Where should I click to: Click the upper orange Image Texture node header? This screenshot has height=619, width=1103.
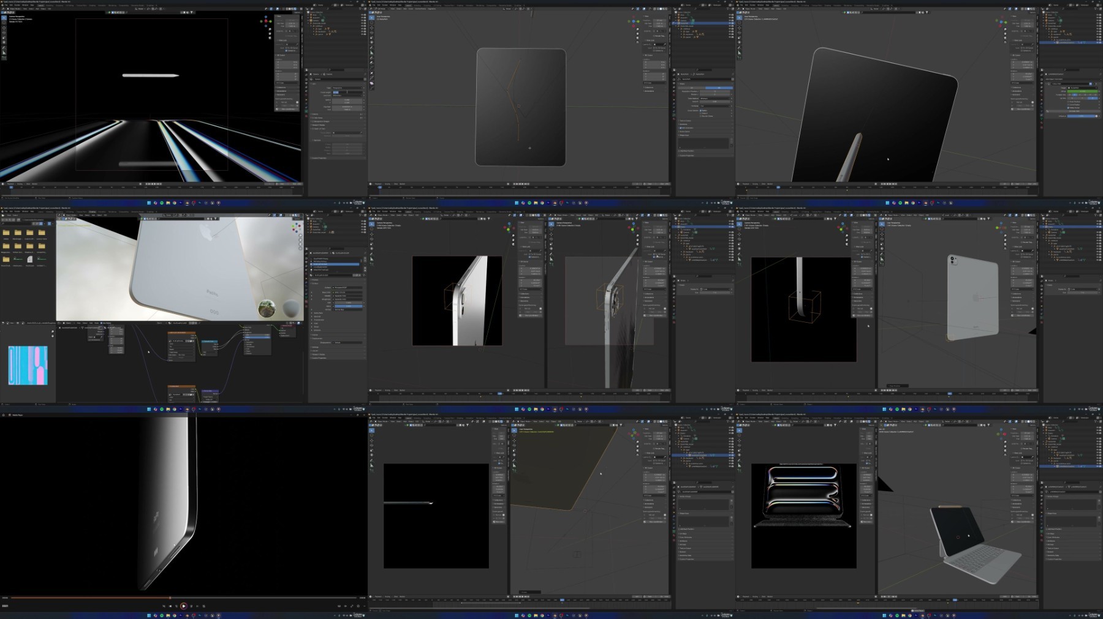point(181,332)
